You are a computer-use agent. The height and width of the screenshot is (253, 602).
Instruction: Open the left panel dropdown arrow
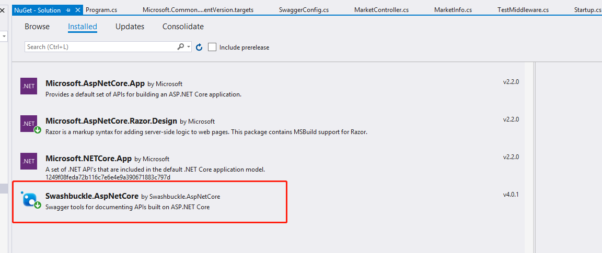coord(4,37)
